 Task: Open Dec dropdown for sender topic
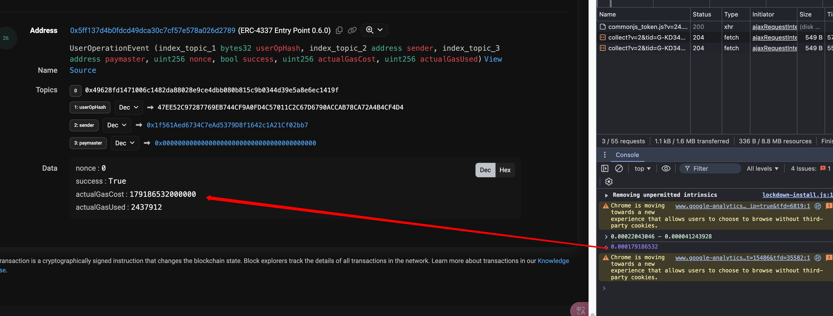(117, 125)
